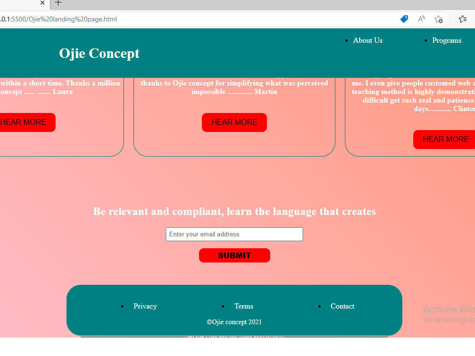Activate the Read Aloud icon
Viewport: 475px width, 356px height.
[421, 19]
